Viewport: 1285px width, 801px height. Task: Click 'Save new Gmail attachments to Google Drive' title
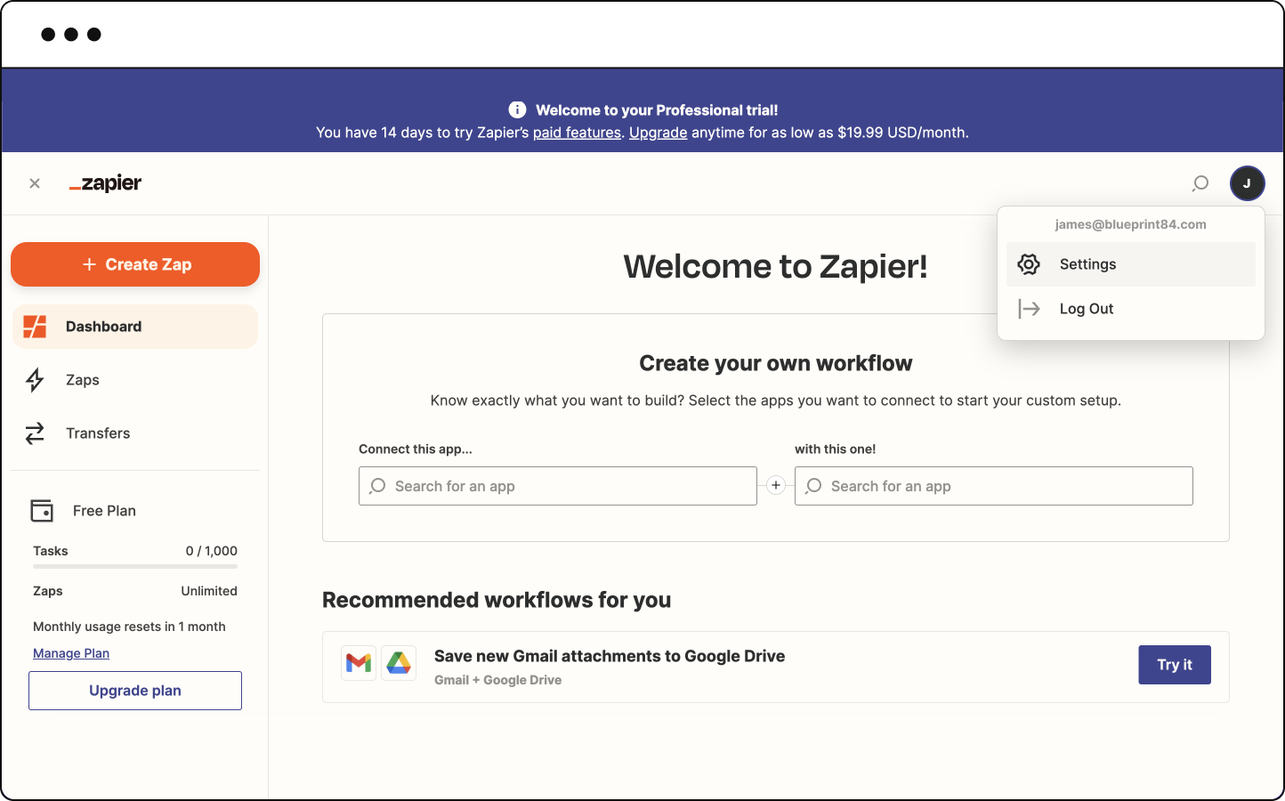(610, 656)
